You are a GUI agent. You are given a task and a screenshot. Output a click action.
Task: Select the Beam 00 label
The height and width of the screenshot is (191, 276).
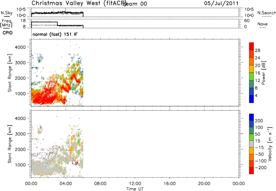135,4
